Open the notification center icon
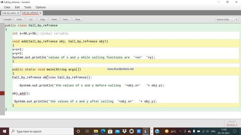 (235, 131)
